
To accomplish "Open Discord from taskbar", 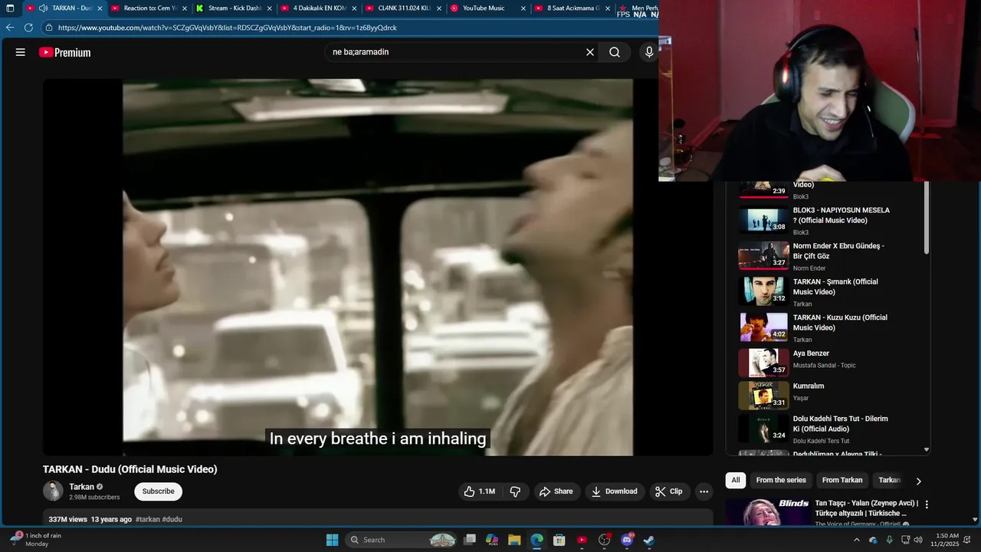I will [626, 540].
